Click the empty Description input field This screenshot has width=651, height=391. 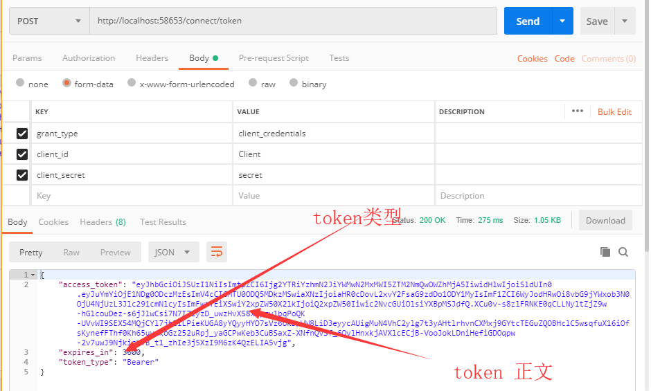pos(539,195)
